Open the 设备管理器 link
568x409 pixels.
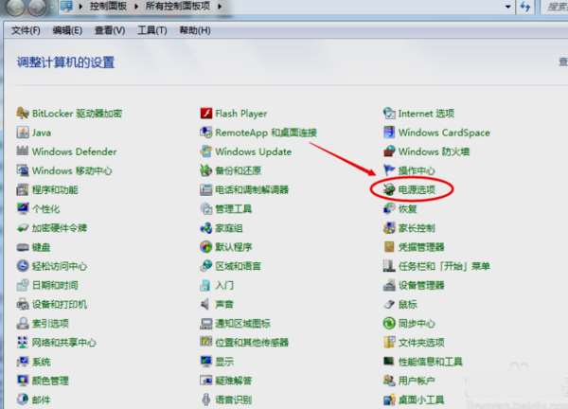421,285
